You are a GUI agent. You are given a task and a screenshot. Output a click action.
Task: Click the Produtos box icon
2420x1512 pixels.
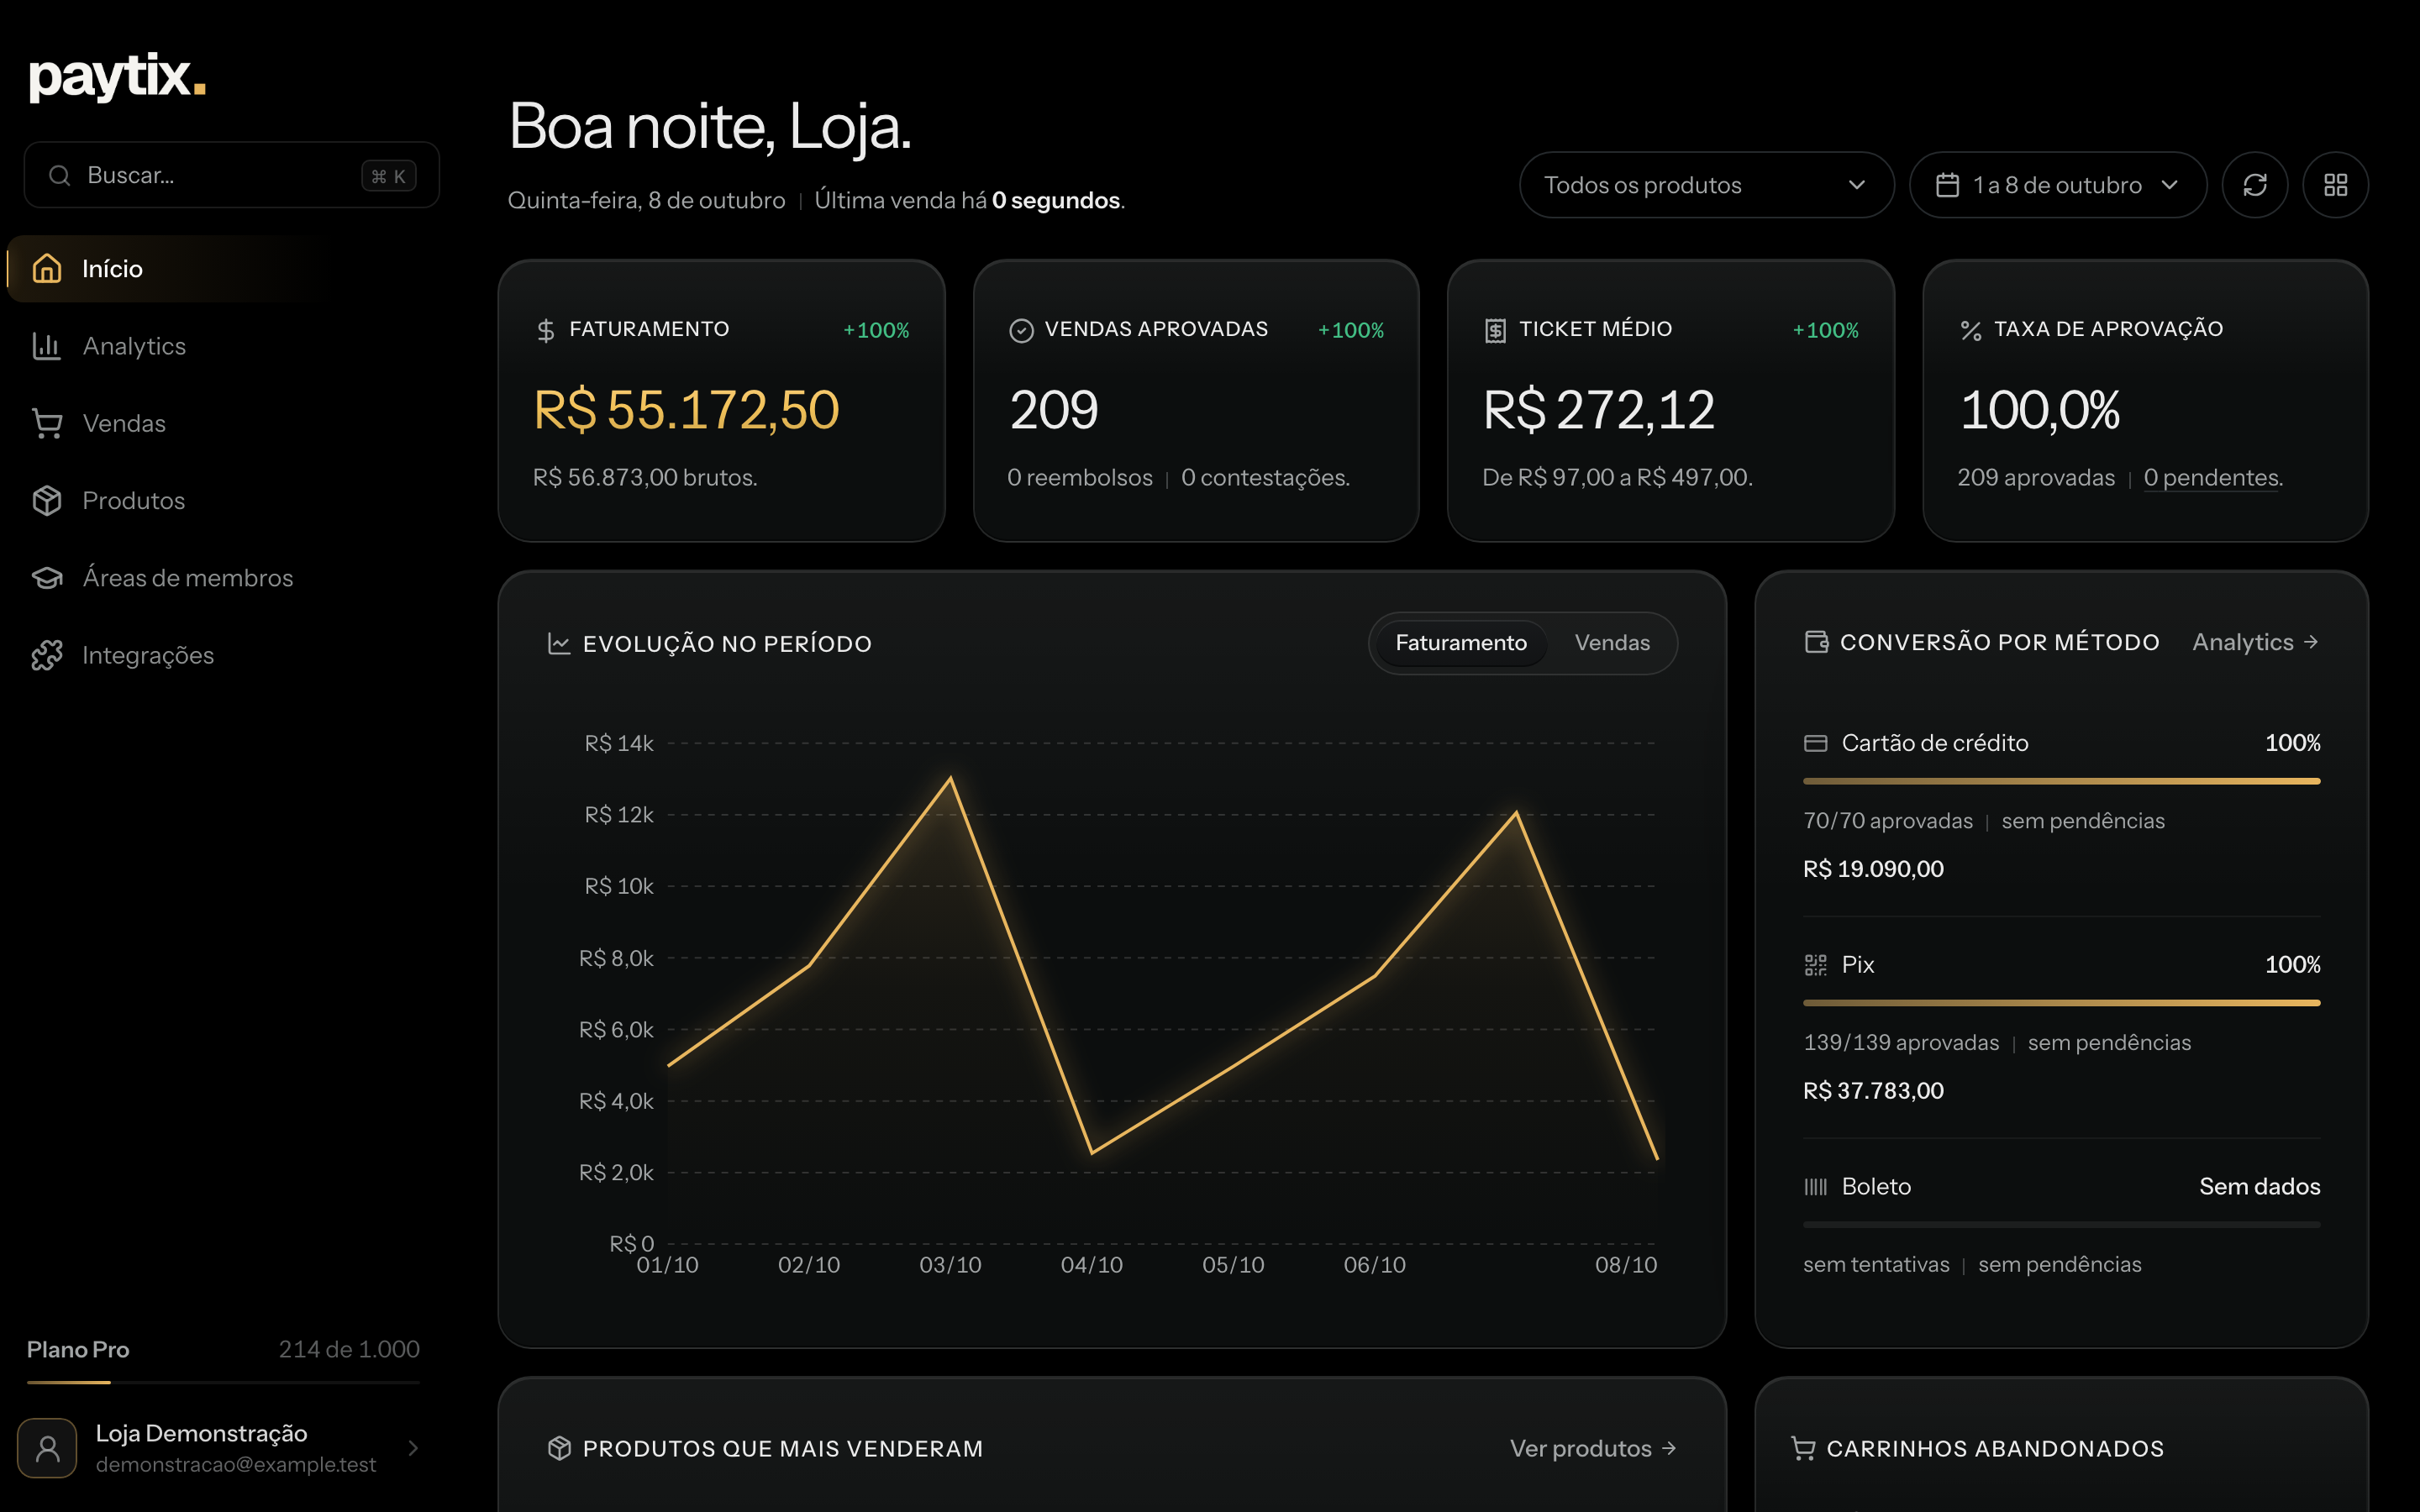click(x=47, y=500)
